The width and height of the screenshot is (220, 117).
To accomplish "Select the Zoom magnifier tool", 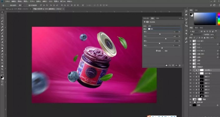I will (2, 69).
